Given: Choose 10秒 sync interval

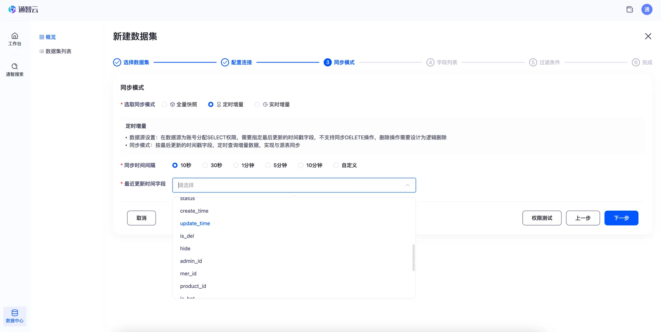Looking at the screenshot, I should [175, 165].
